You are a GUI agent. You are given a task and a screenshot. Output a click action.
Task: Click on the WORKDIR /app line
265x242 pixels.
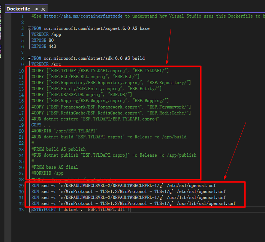(46, 34)
